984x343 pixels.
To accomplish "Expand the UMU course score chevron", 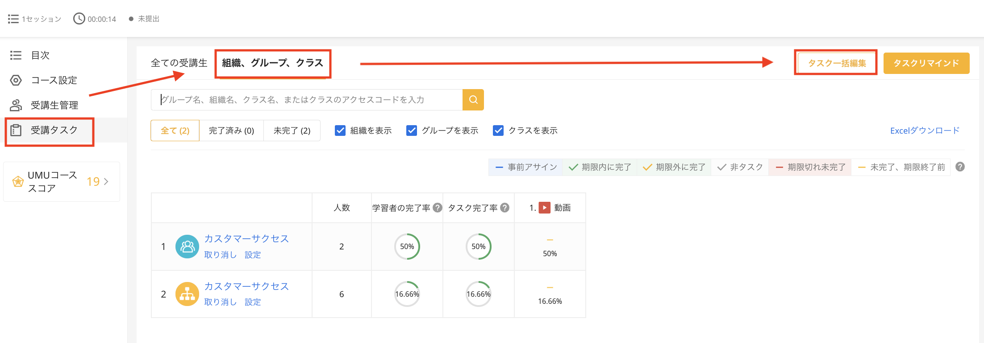I will tap(106, 182).
